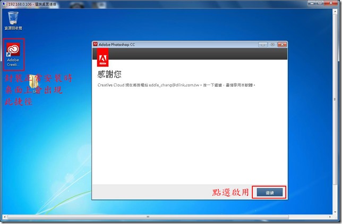Screen dimensions: 342x224
Task: Maximize the Adobe Photoshop CC dialog
Action: point(272,45)
